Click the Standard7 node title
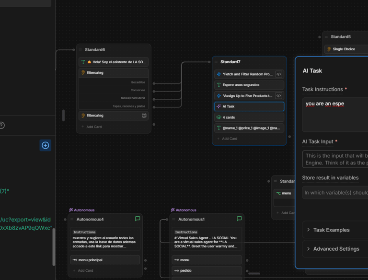Image resolution: width=368 pixels, height=280 pixels. click(230, 62)
